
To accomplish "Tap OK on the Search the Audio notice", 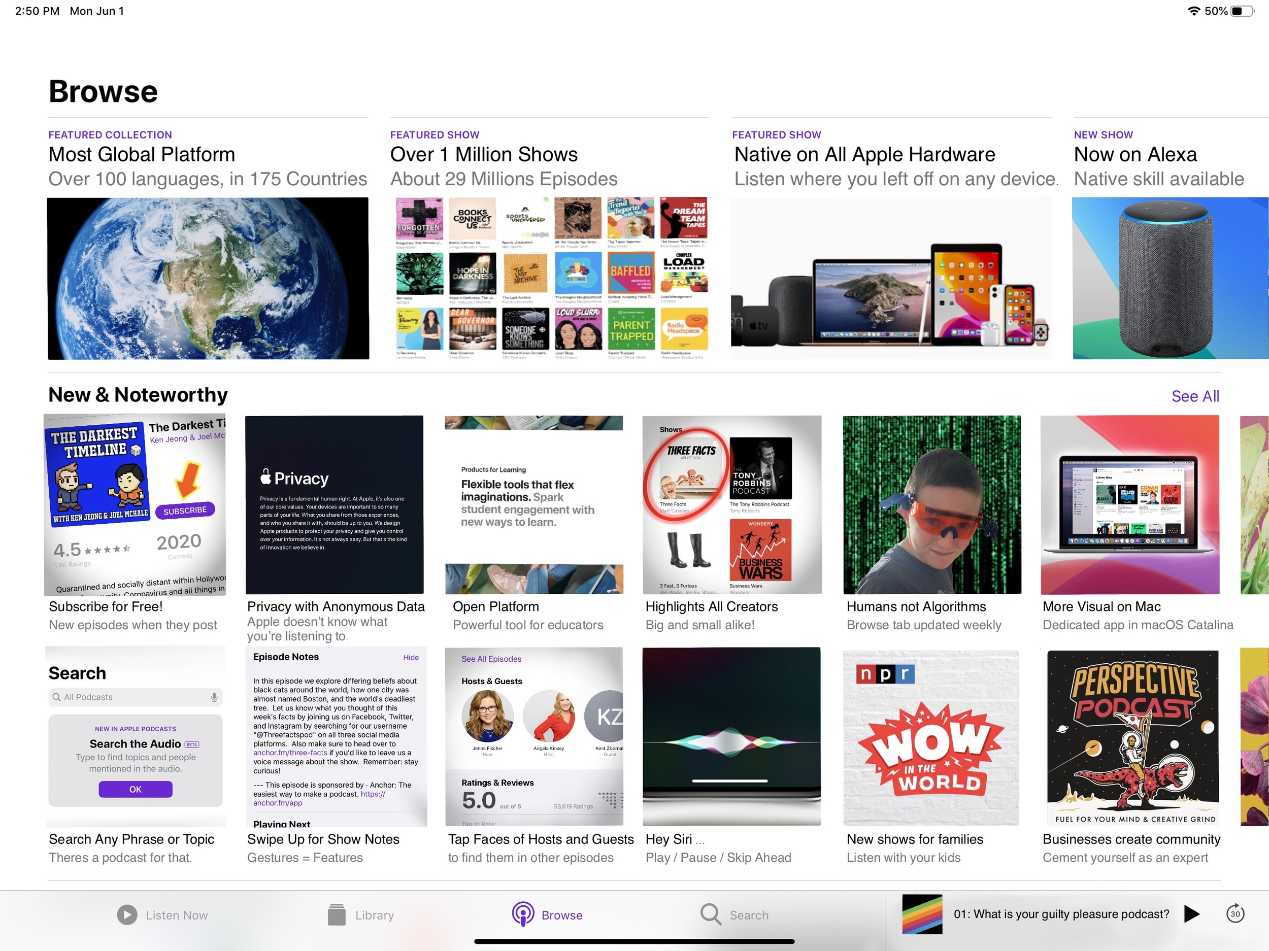I will (x=135, y=789).
